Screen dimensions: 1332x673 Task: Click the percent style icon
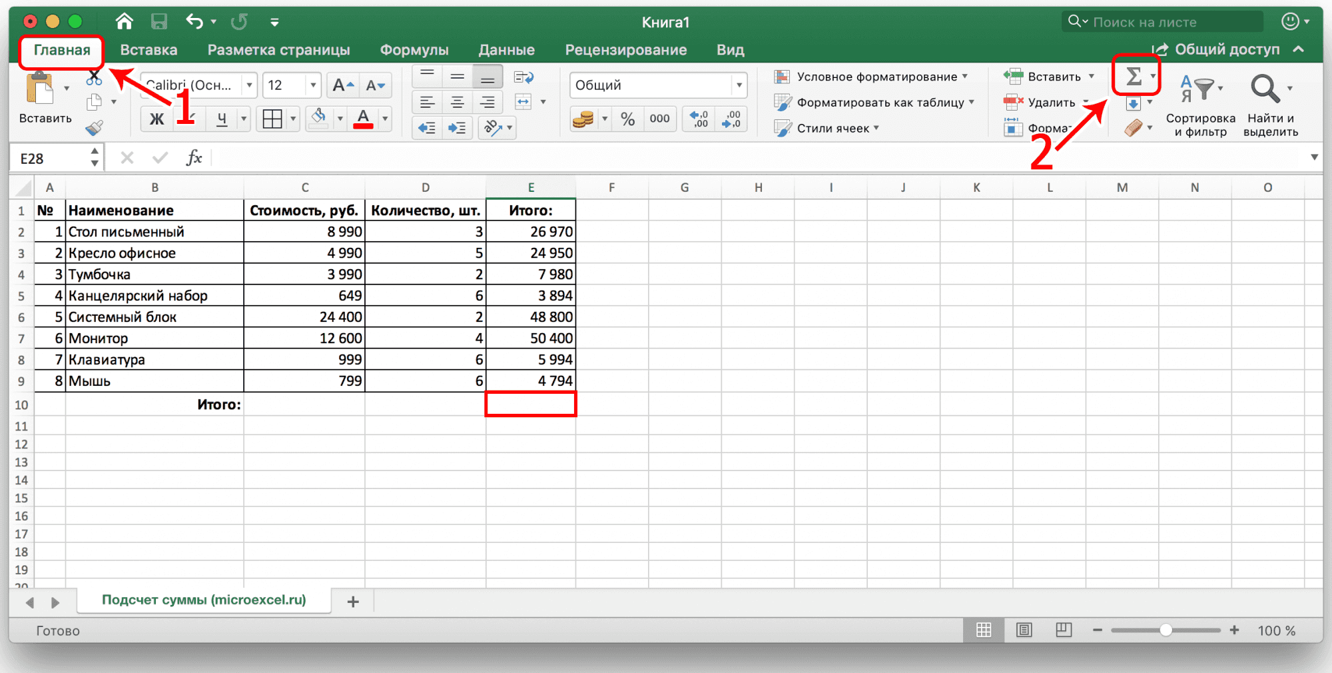coord(627,119)
